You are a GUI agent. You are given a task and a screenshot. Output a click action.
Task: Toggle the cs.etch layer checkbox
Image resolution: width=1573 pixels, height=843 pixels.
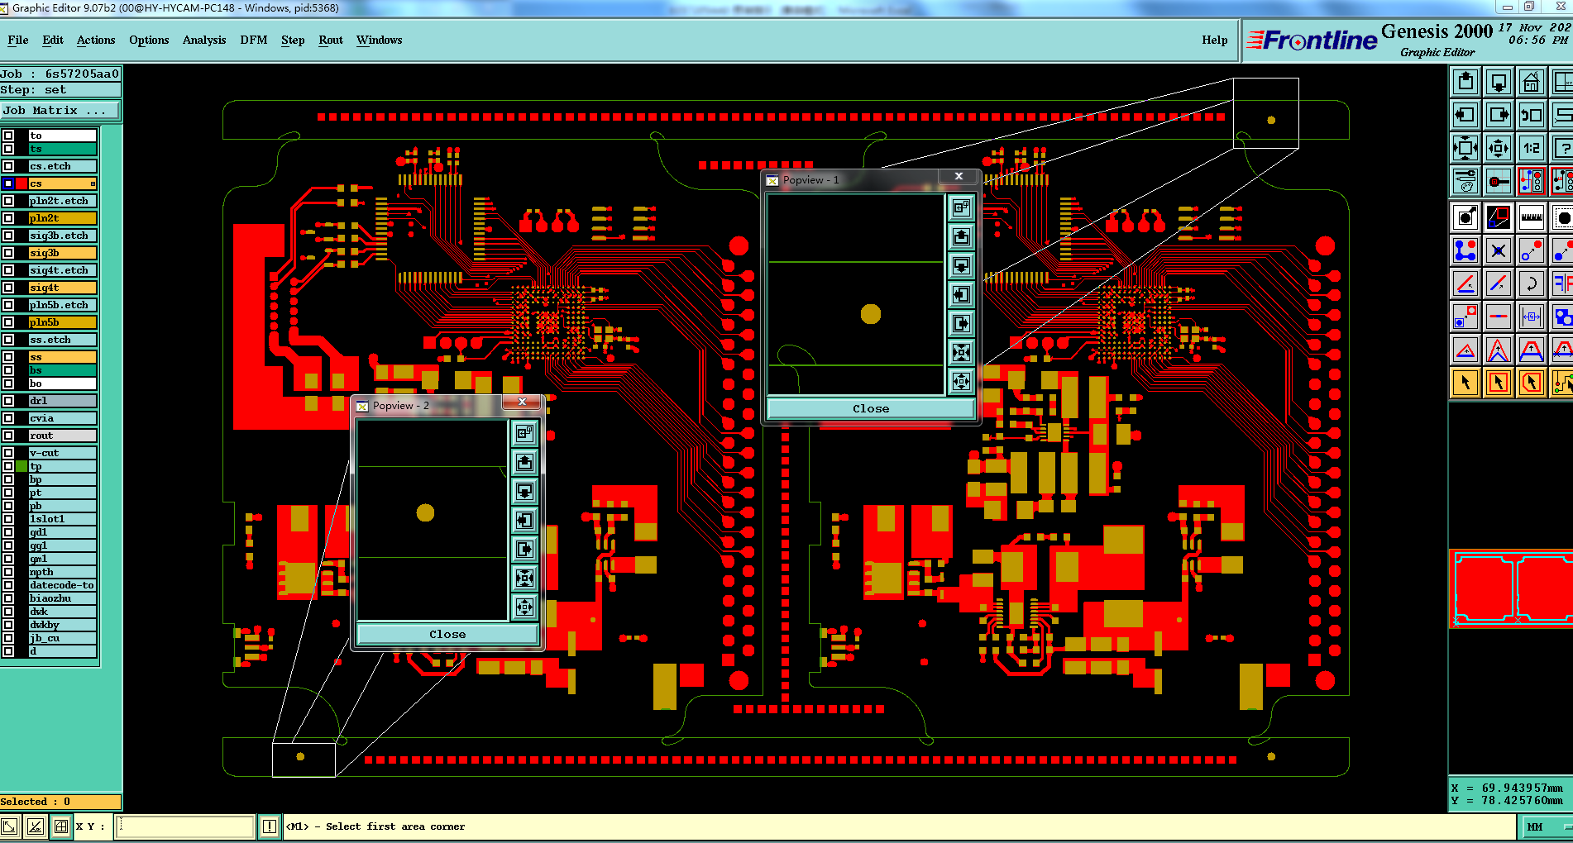tap(8, 166)
